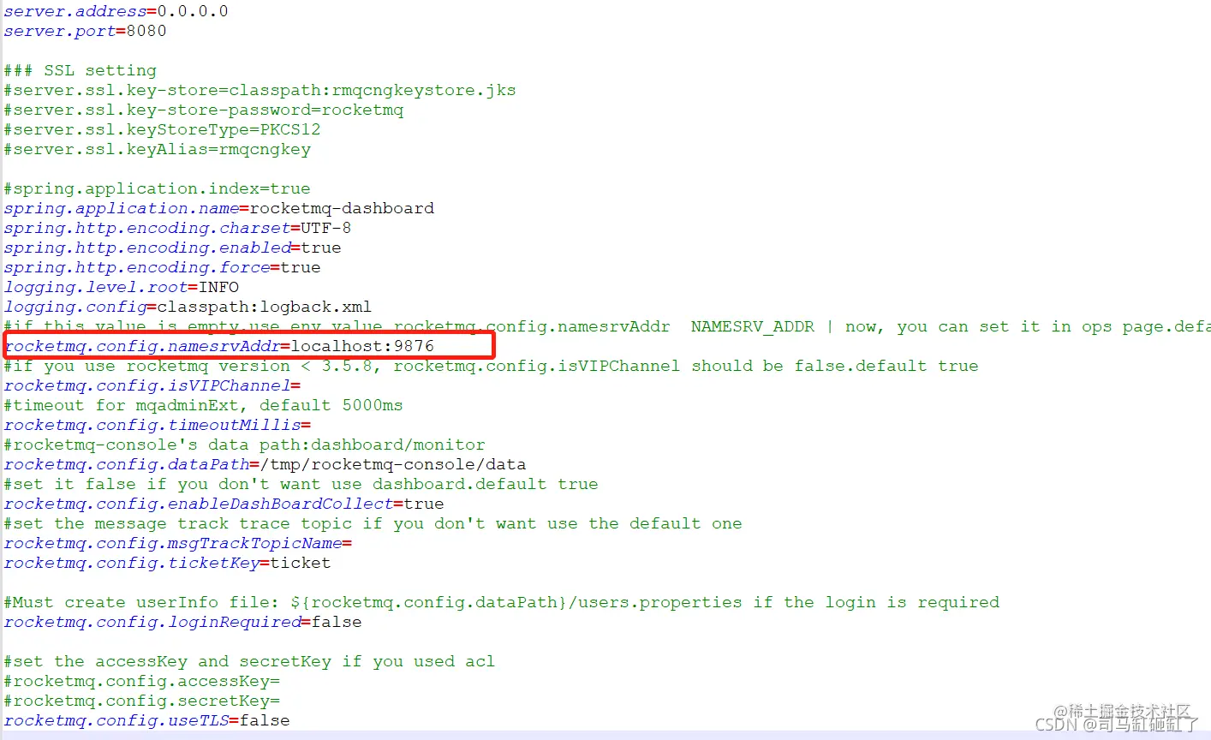Click the rocketmq.config.ticketKey=ticket line
Image resolution: width=1211 pixels, height=740 pixels.
(x=167, y=563)
